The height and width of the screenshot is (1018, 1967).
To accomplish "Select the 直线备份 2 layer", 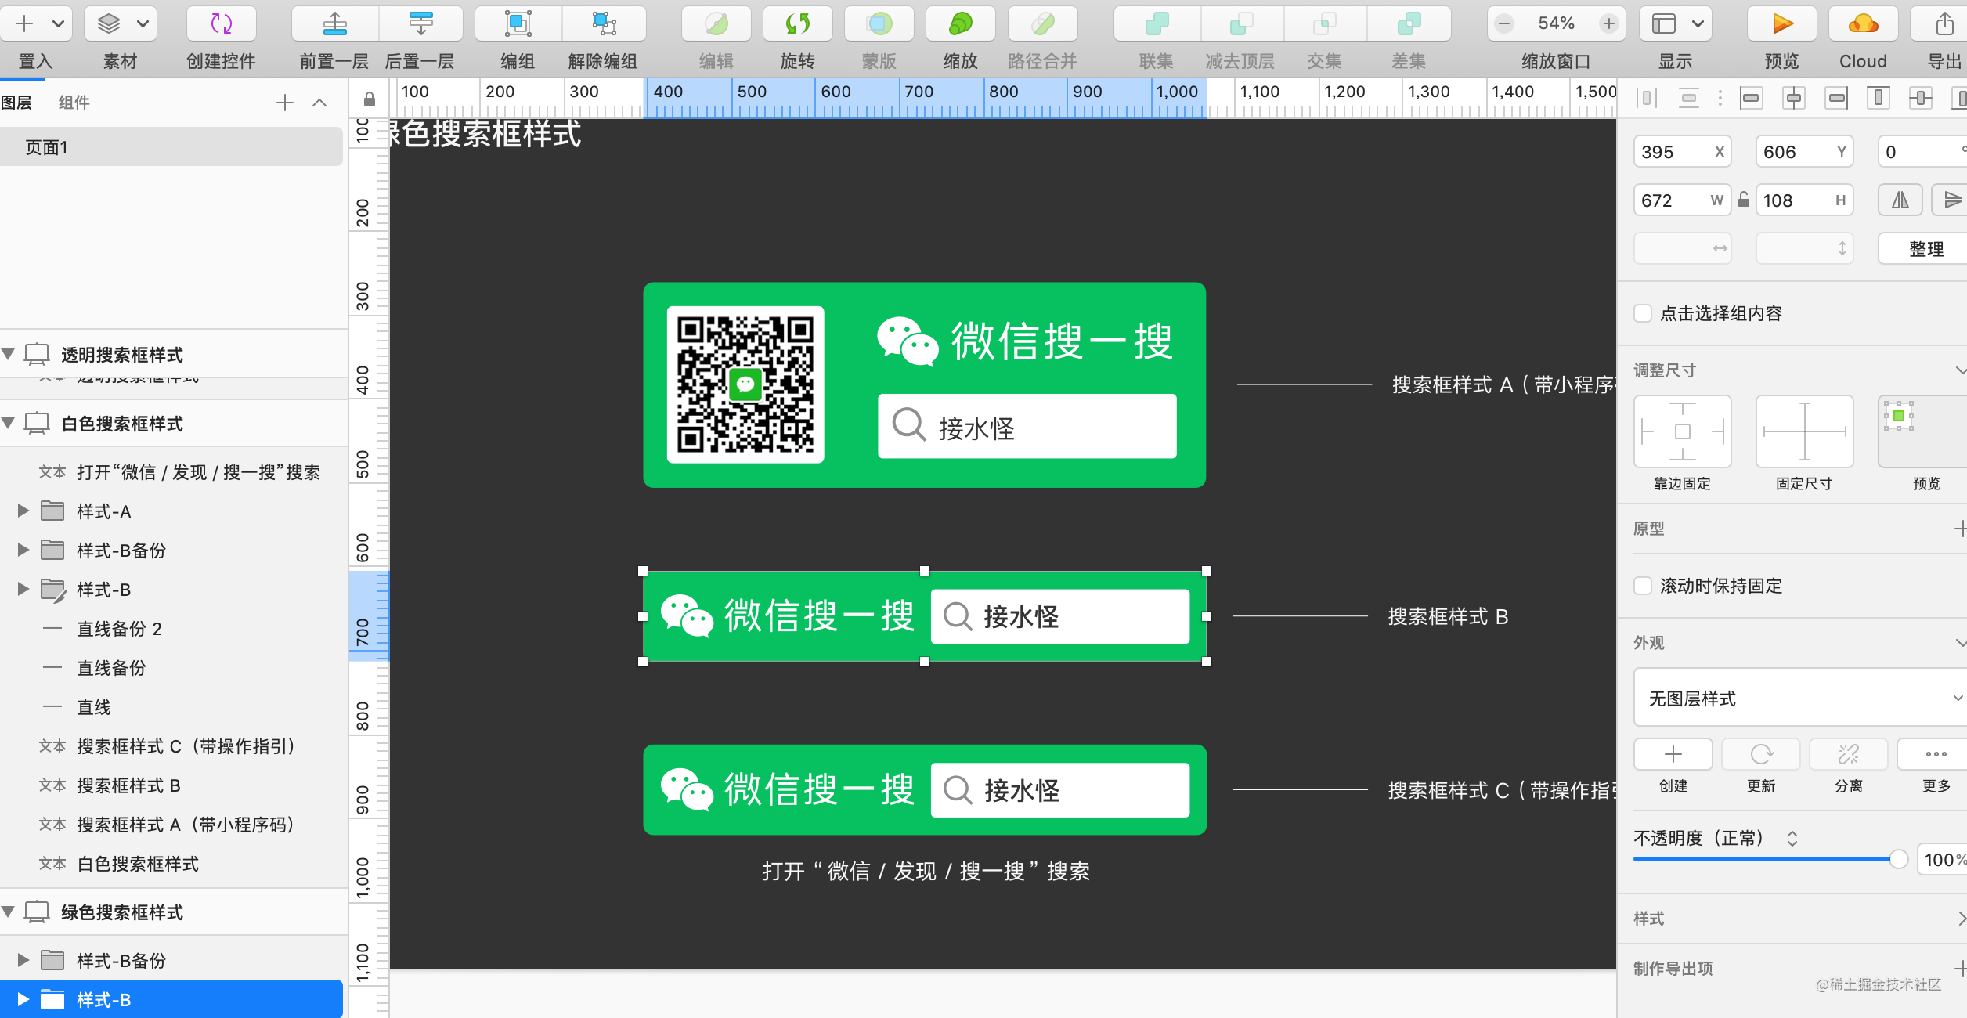I will click(x=174, y=629).
